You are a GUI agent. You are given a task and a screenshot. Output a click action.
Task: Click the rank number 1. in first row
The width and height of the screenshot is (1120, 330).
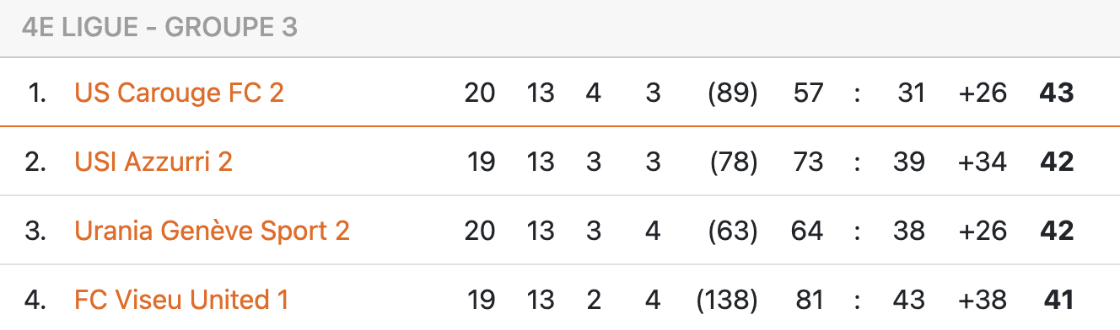point(37,93)
